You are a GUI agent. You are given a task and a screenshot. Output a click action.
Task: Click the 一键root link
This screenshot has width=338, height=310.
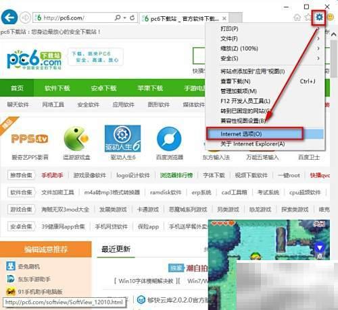click(289, 175)
